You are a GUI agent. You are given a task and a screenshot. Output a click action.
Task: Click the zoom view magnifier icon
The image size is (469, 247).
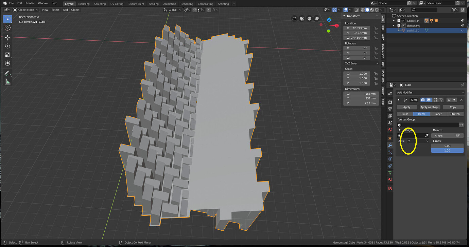317,19
